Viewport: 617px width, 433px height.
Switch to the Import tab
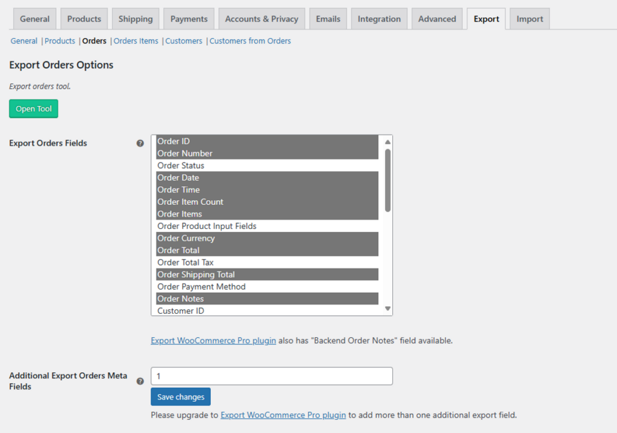pyautogui.click(x=530, y=19)
